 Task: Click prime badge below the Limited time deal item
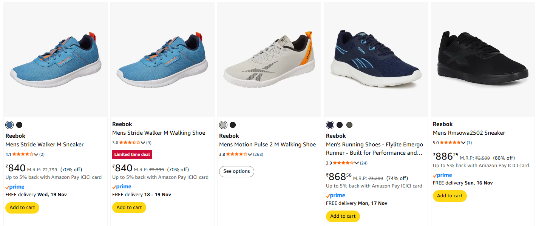tap(122, 187)
